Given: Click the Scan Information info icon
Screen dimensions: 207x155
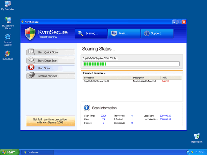Looking at the screenshot, I should coord(87,108).
